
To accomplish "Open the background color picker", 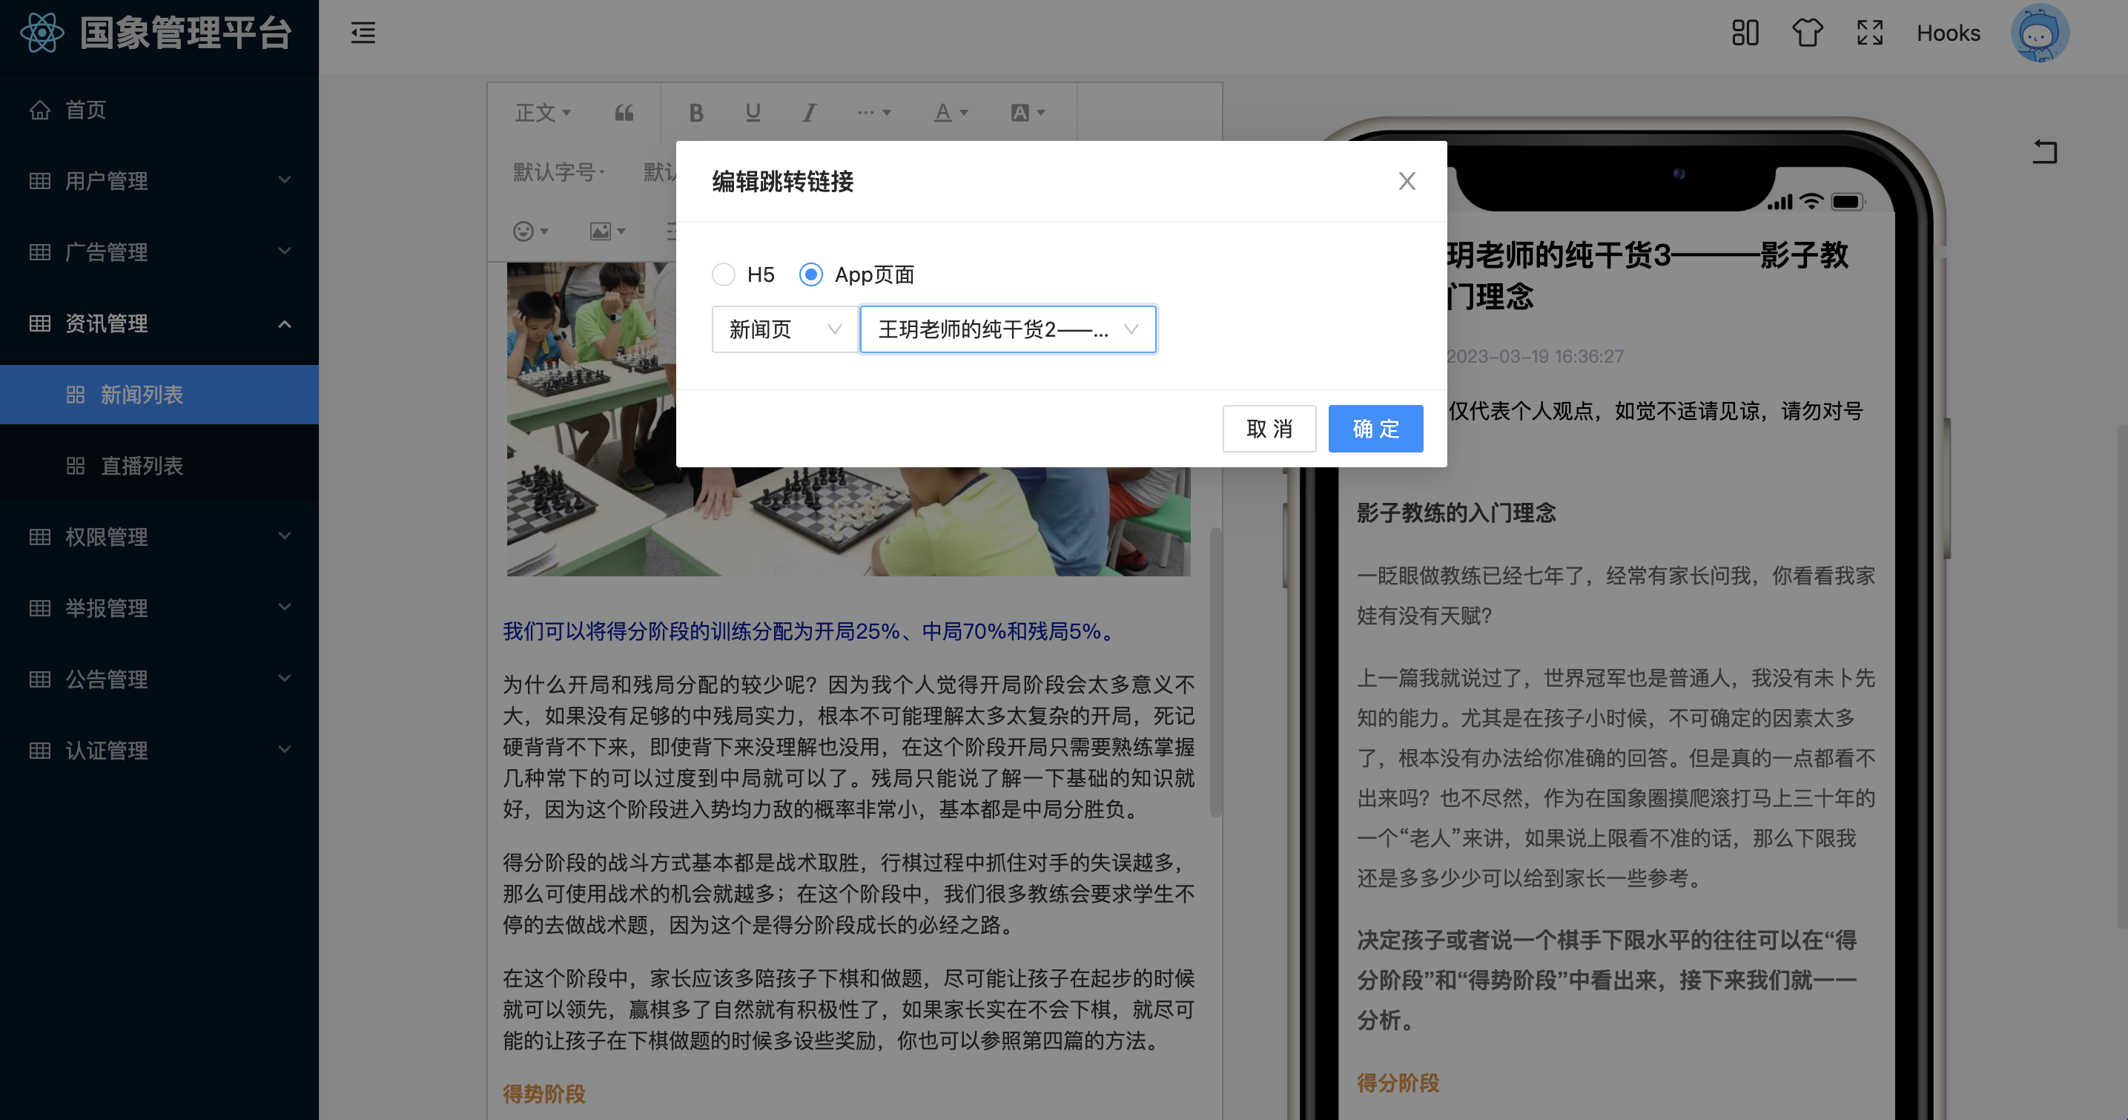I will tap(1028, 113).
